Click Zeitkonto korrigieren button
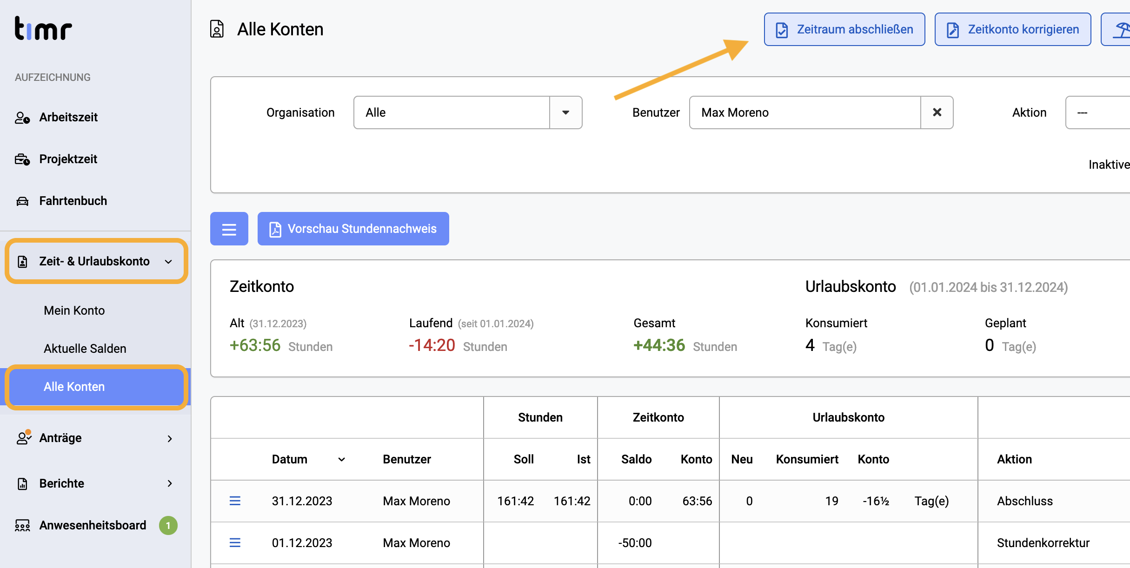The image size is (1130, 568). coord(1012,29)
